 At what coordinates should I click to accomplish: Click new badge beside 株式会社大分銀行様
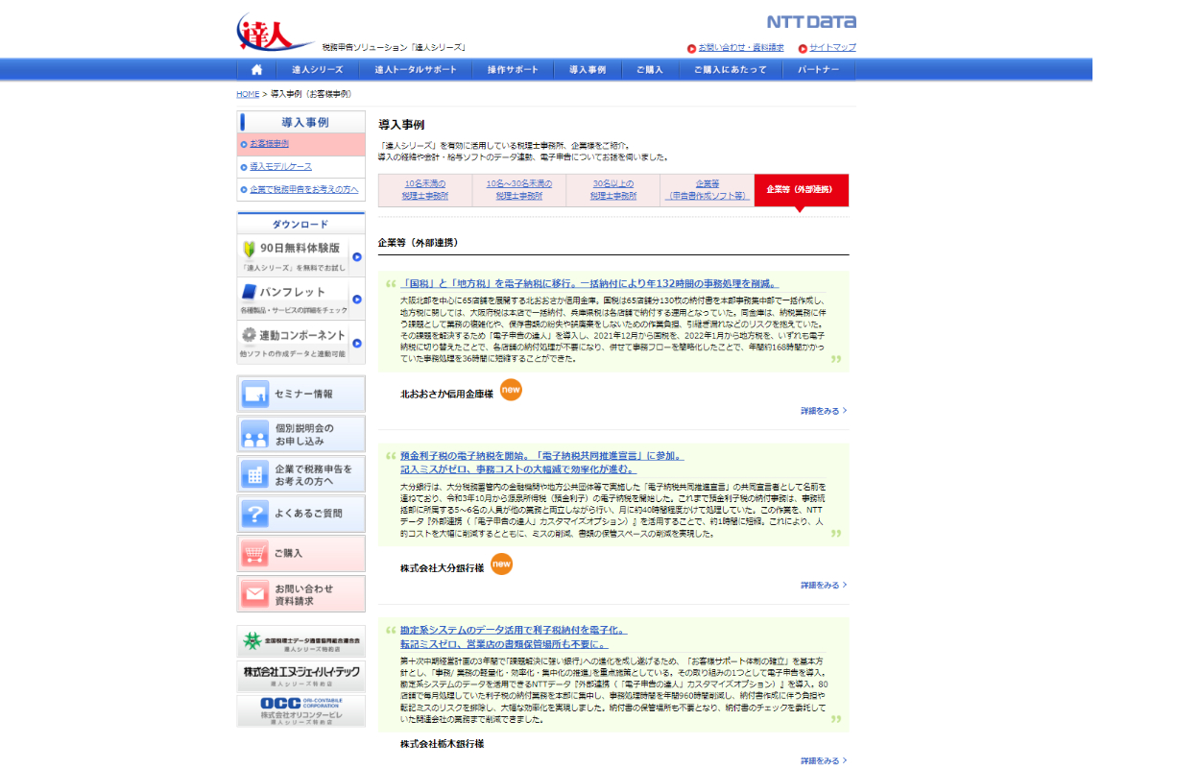[x=501, y=564]
